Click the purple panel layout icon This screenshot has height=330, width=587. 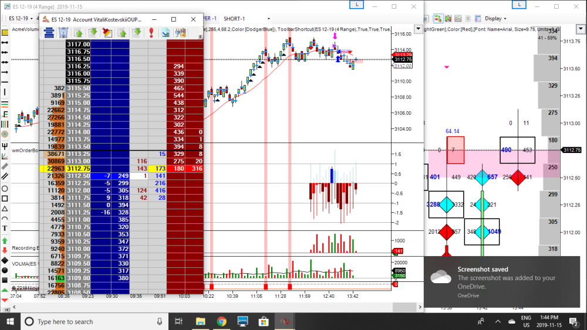click(477, 18)
